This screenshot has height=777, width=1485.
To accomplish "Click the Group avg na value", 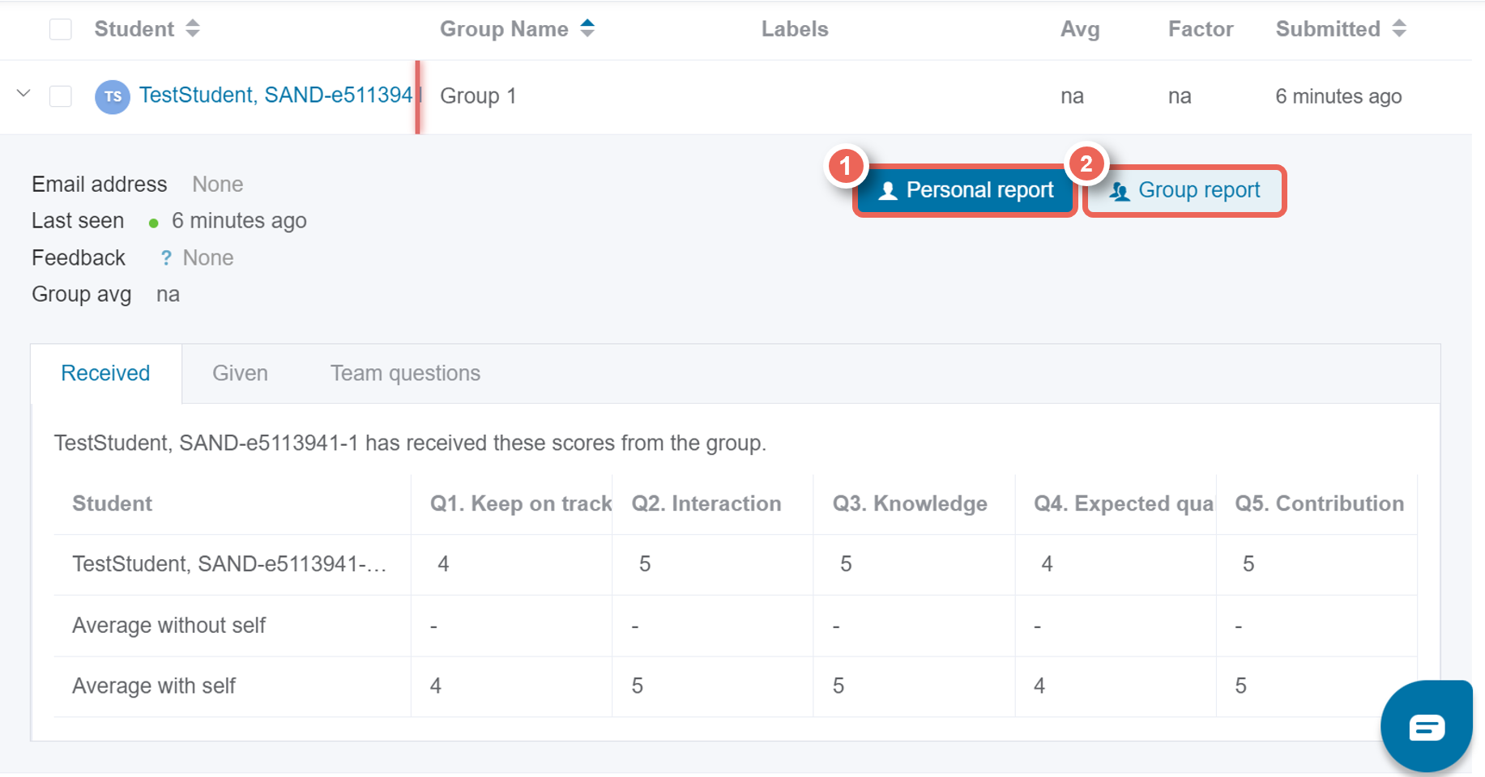I will click(x=168, y=295).
